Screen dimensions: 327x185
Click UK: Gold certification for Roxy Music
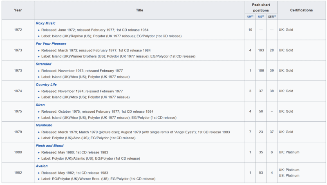286,30
